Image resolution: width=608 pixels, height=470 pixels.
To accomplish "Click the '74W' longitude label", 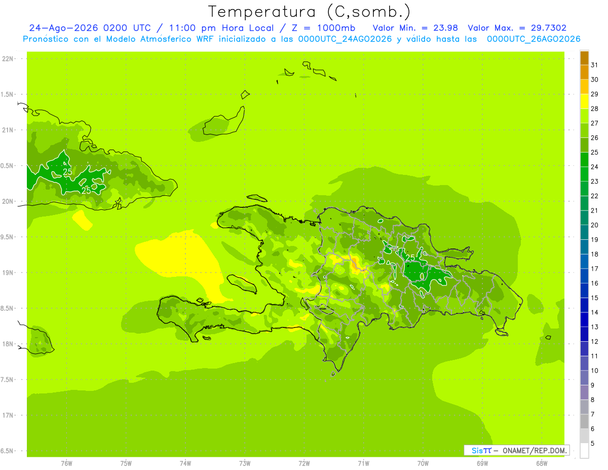I will (185, 463).
